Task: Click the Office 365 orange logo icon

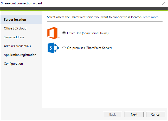Action: pos(53,33)
